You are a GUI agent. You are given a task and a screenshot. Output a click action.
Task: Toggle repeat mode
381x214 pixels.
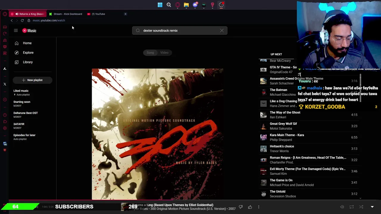click(352, 207)
